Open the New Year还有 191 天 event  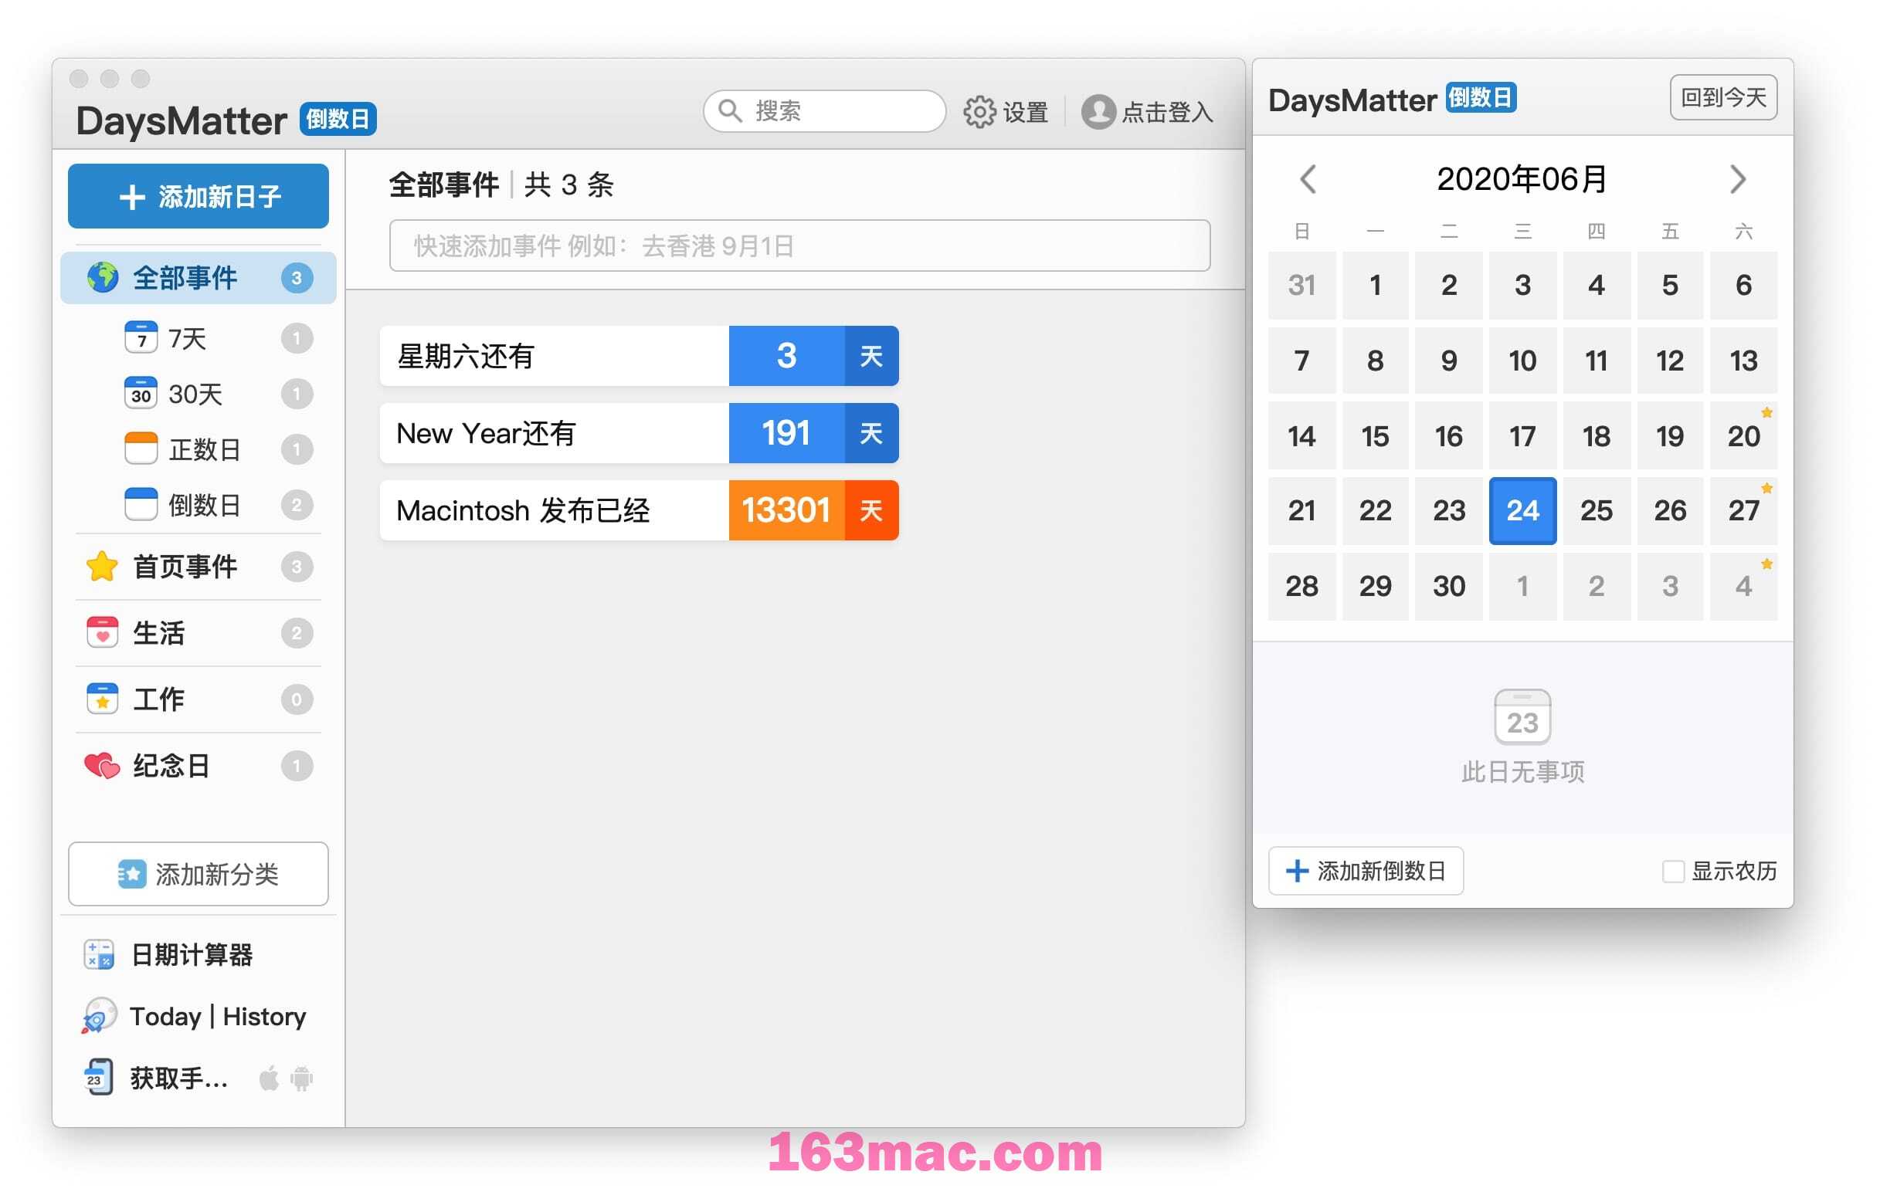[x=639, y=433]
